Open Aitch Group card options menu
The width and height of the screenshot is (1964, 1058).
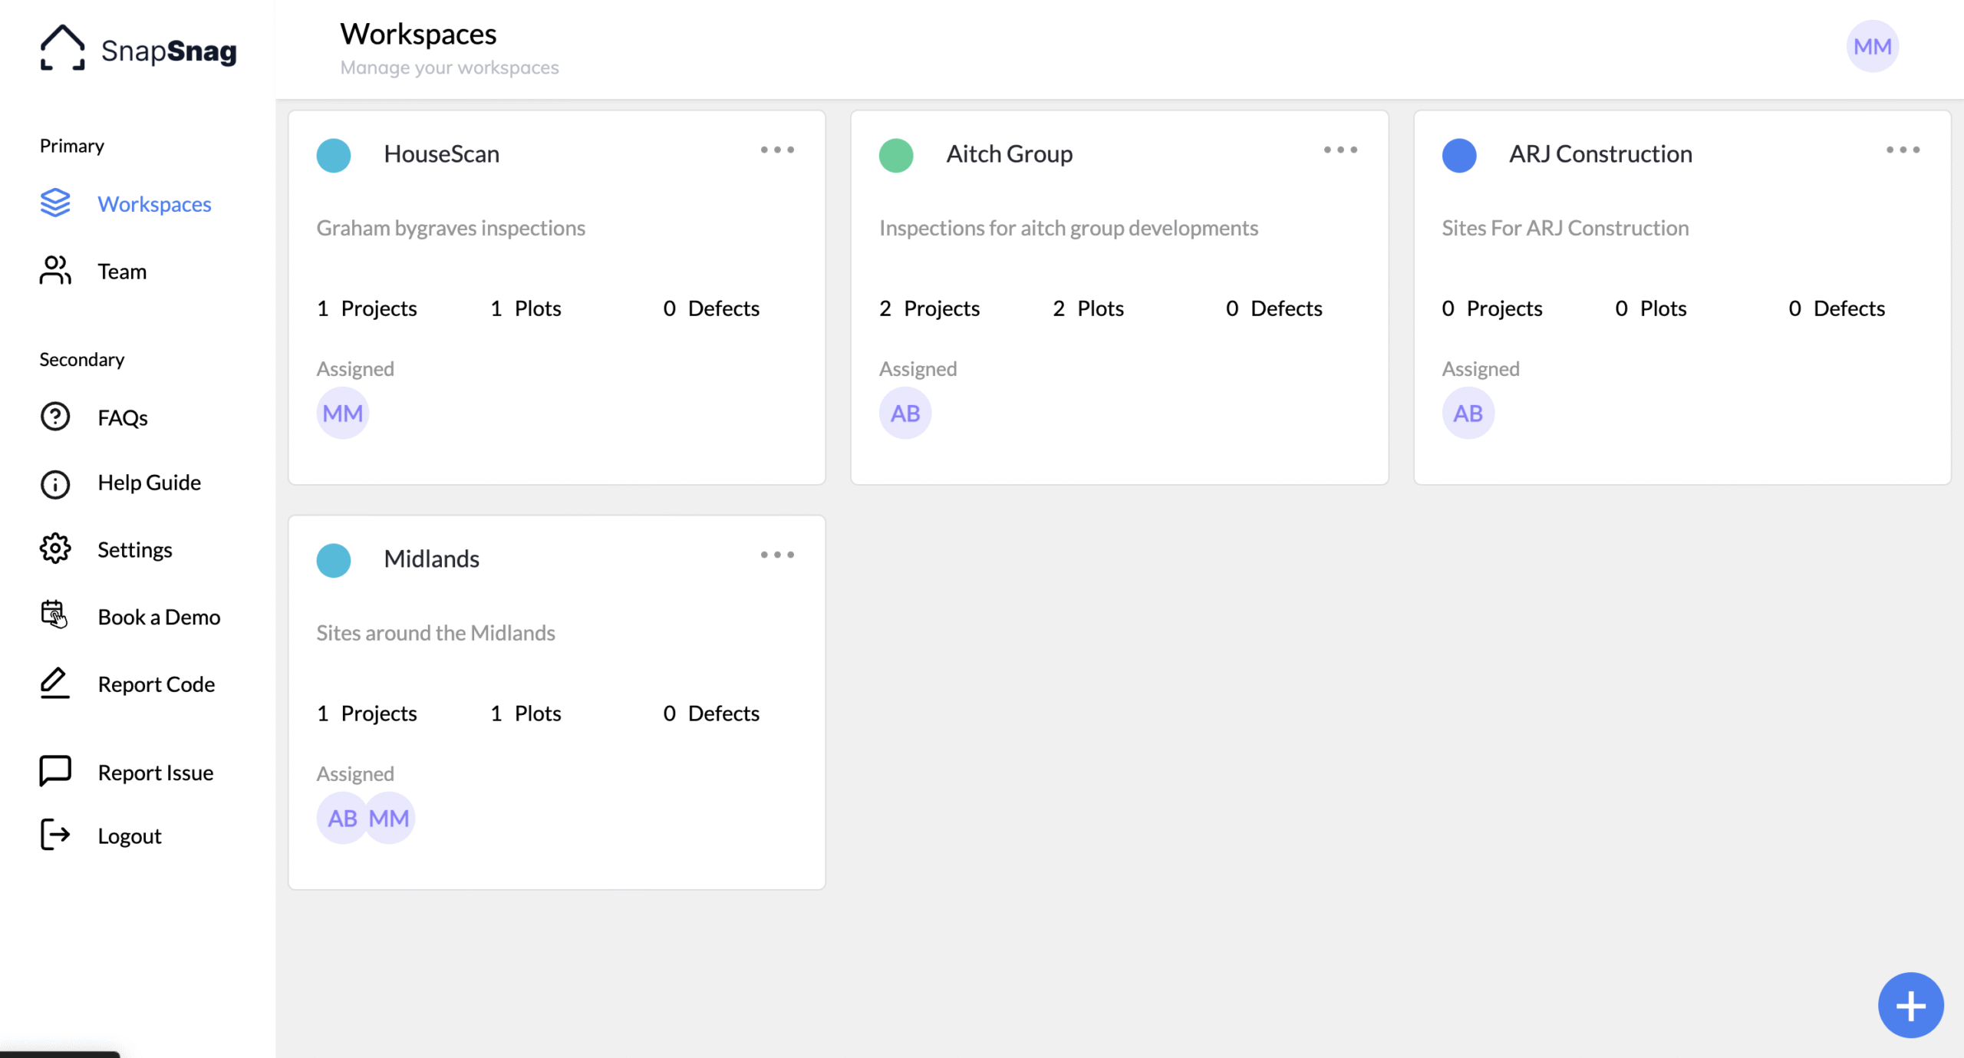[1340, 150]
